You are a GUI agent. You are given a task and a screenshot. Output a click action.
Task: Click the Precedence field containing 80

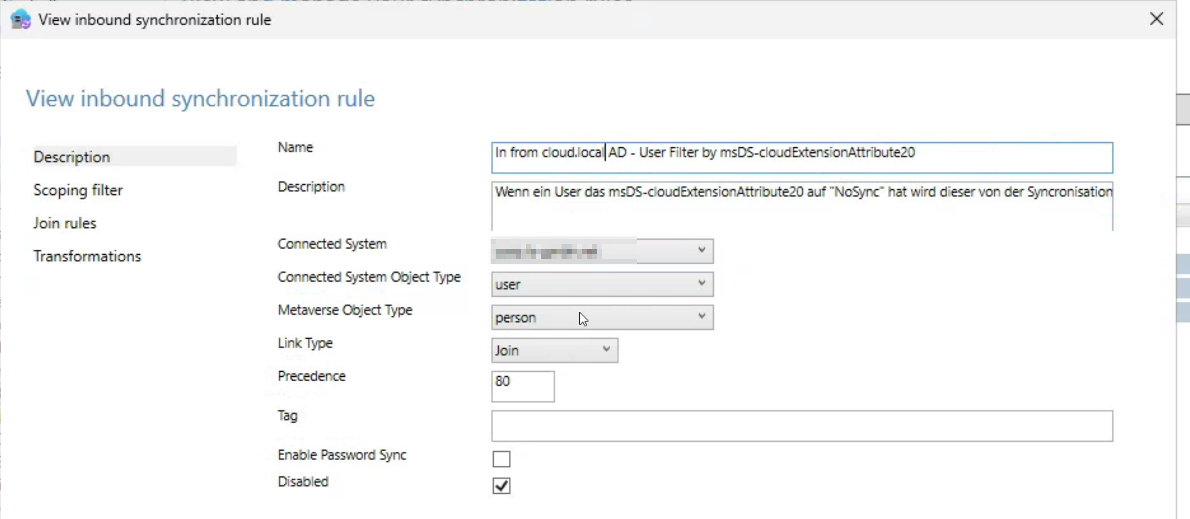click(522, 386)
